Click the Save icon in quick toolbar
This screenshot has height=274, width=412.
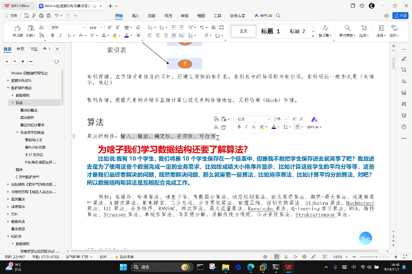point(26,16)
